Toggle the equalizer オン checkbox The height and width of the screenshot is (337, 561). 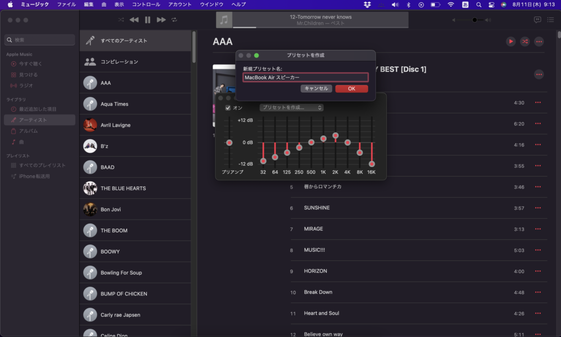pos(228,108)
